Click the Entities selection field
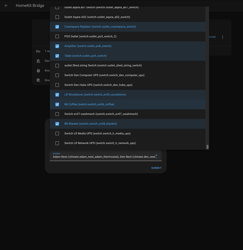Viewport: 243px width, 250px height. coord(106,155)
